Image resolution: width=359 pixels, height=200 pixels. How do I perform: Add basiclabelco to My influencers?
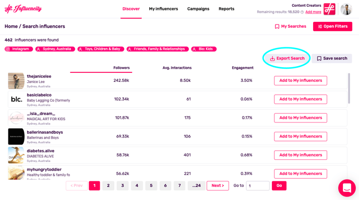coord(301,99)
